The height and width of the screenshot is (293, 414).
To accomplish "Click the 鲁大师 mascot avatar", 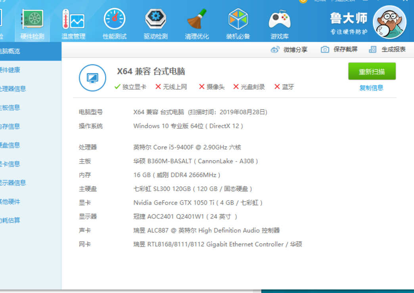I will point(389,22).
